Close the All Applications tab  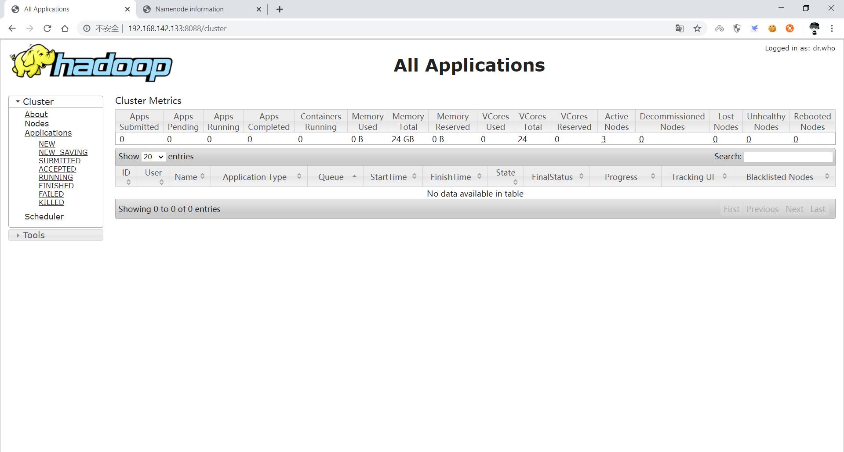click(x=127, y=9)
